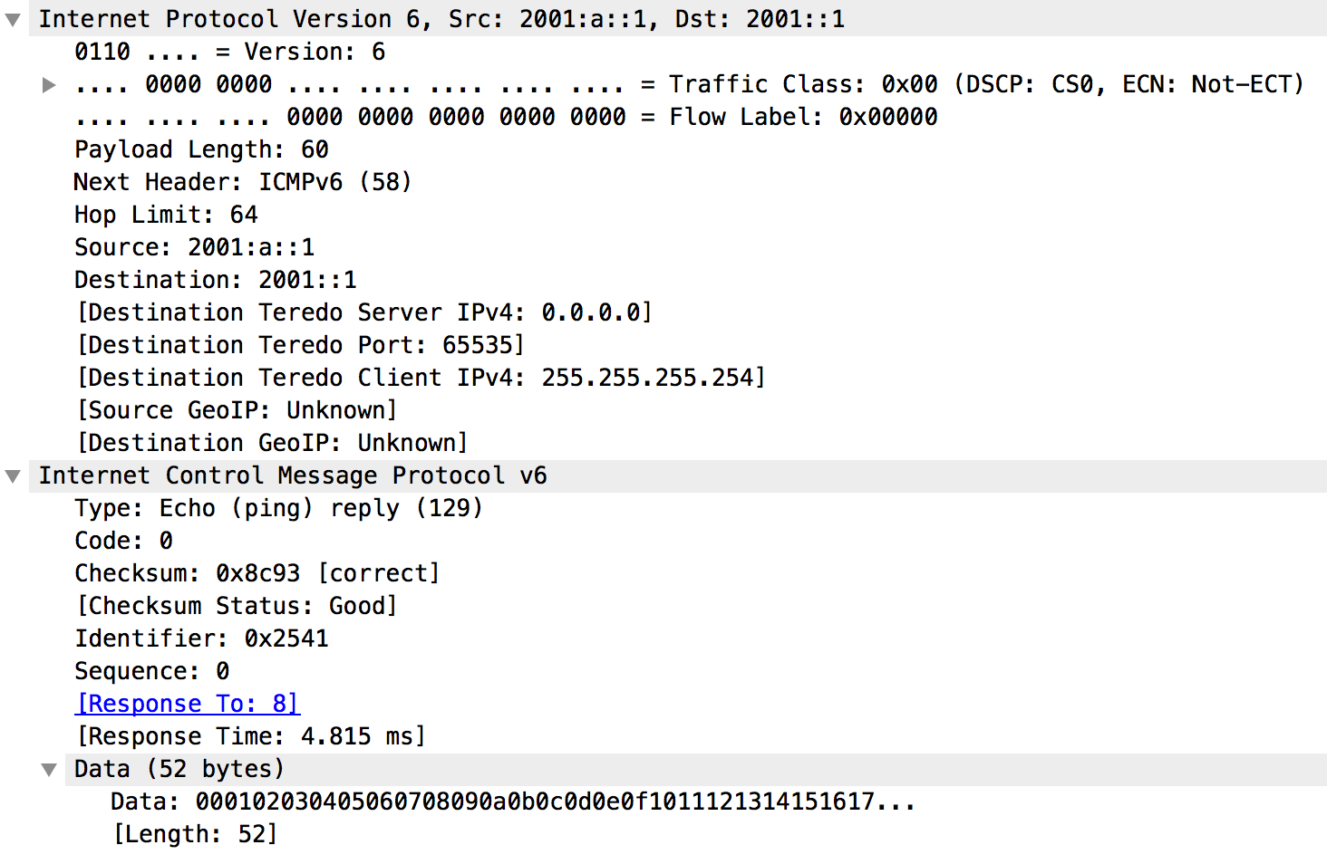This screenshot has width=1327, height=864.
Task: Select the Type: Echo (ping) reply row
Action: tap(277, 509)
